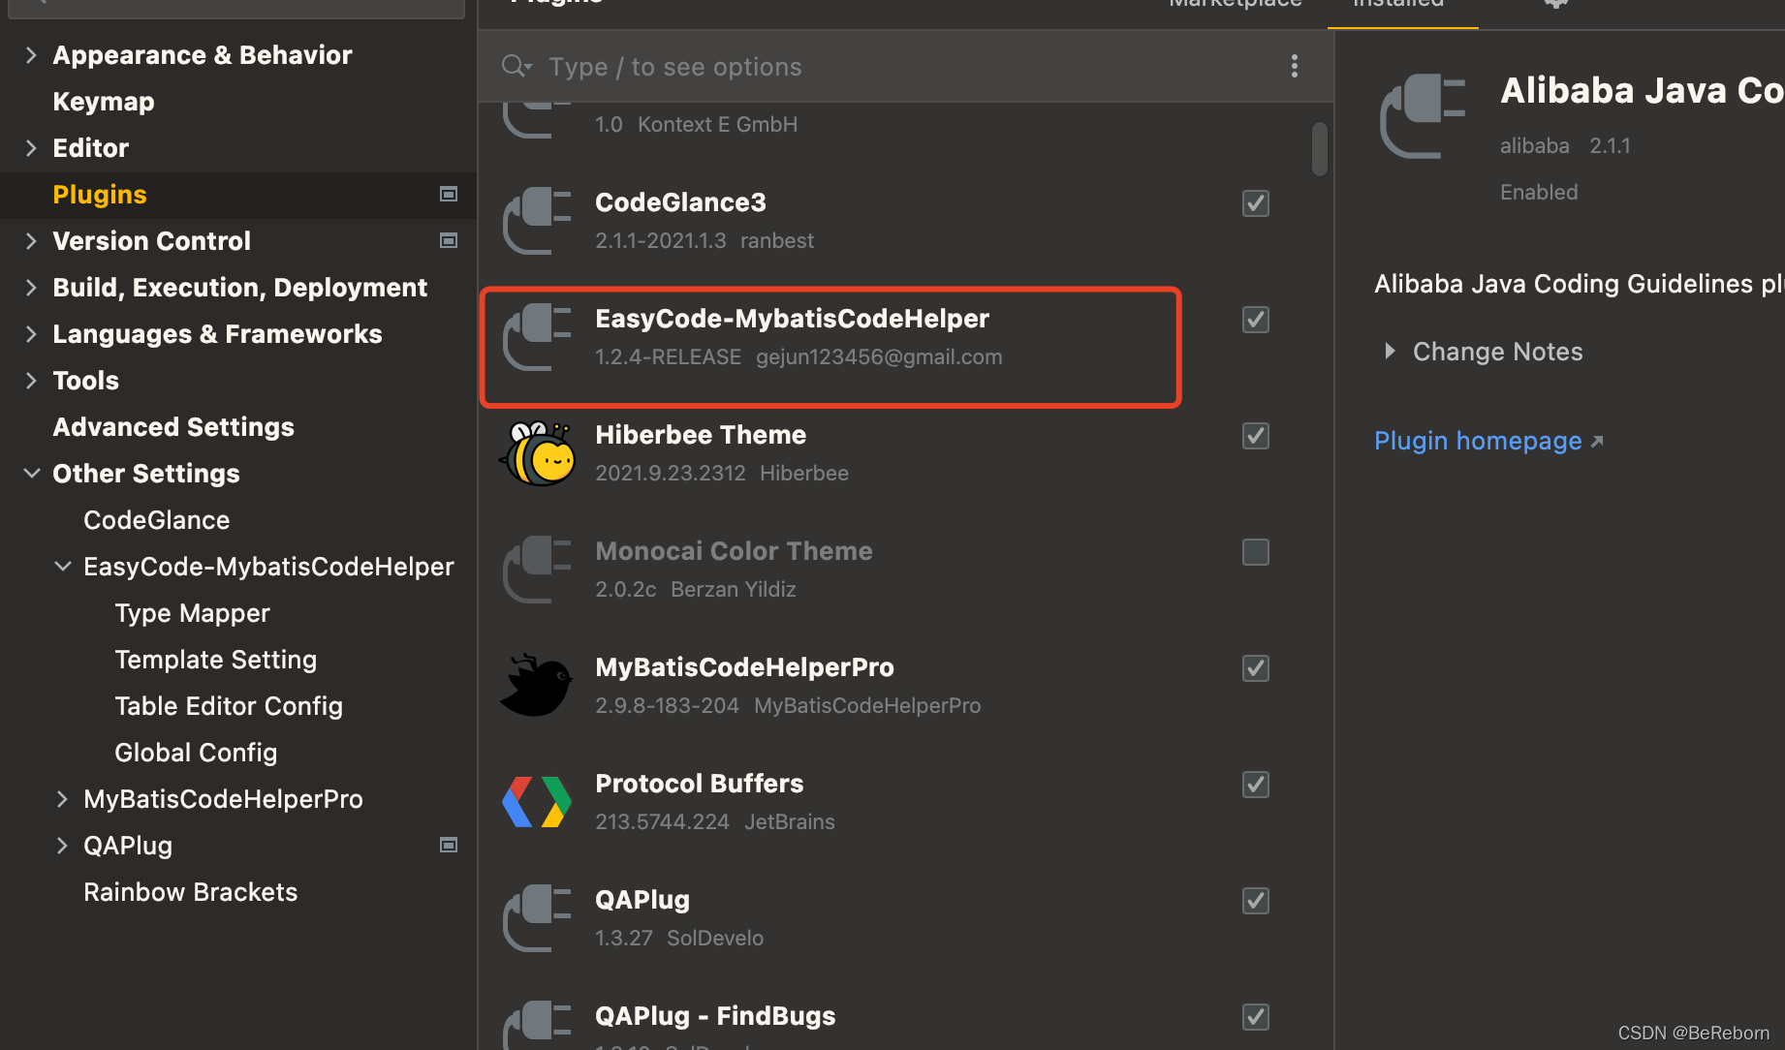Open Table Editor Config page
The image size is (1785, 1050).
click(x=229, y=706)
